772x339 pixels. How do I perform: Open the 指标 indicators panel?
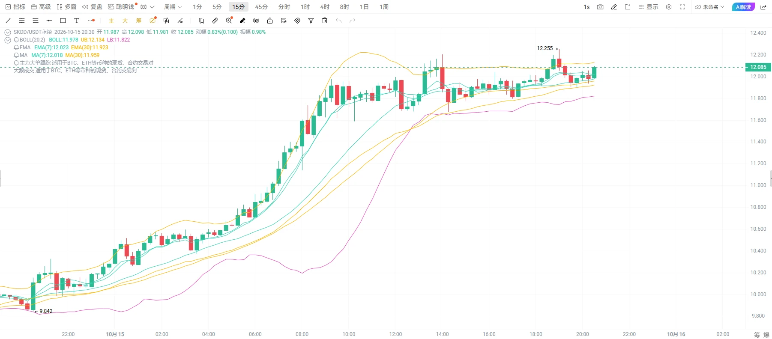point(15,7)
